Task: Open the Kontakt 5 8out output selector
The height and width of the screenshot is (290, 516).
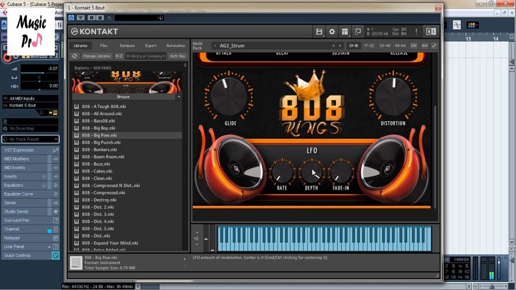Action: (x=31, y=106)
